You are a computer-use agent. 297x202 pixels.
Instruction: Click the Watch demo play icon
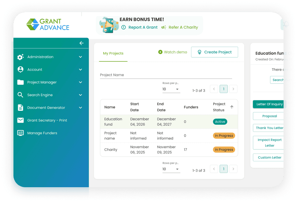click(x=160, y=52)
